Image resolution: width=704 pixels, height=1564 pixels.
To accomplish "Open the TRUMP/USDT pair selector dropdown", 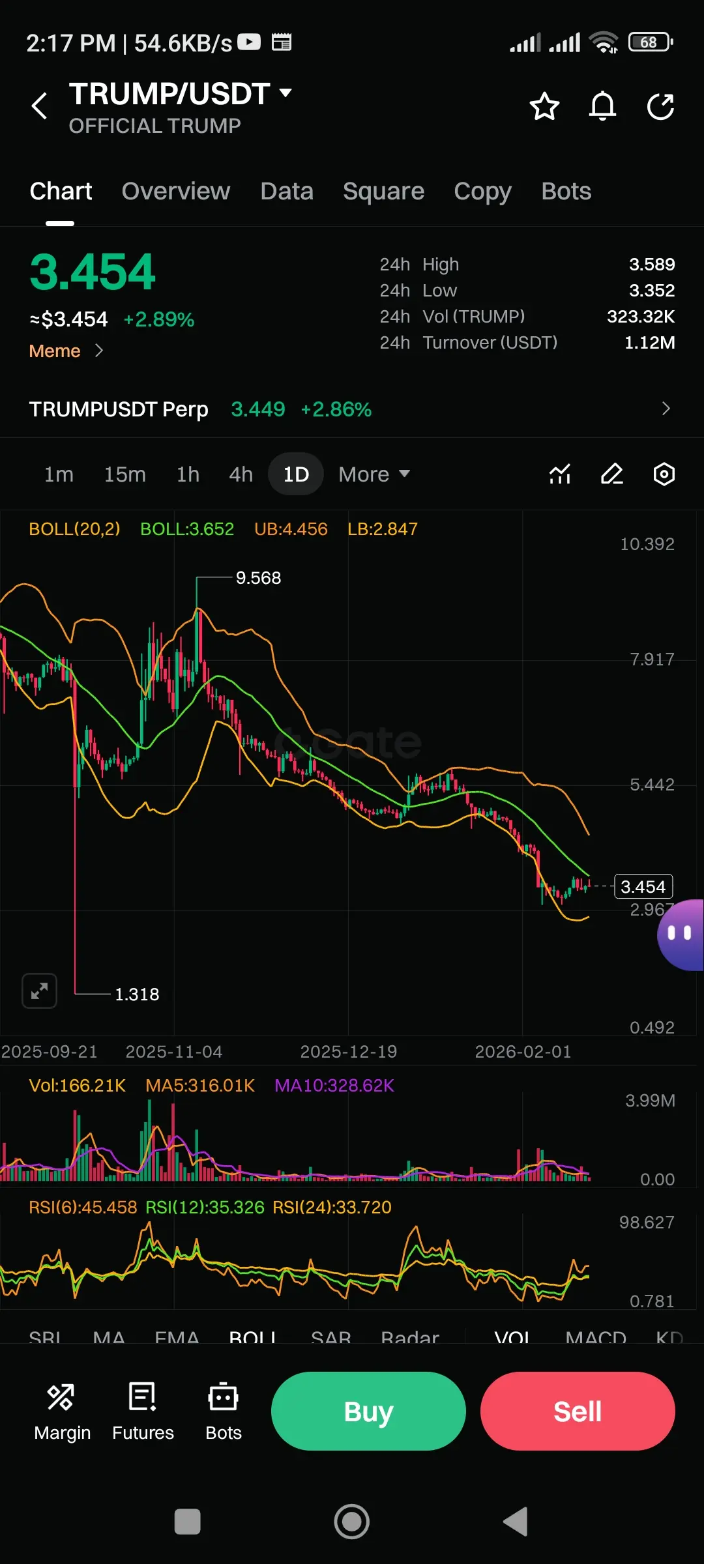I will (x=181, y=94).
